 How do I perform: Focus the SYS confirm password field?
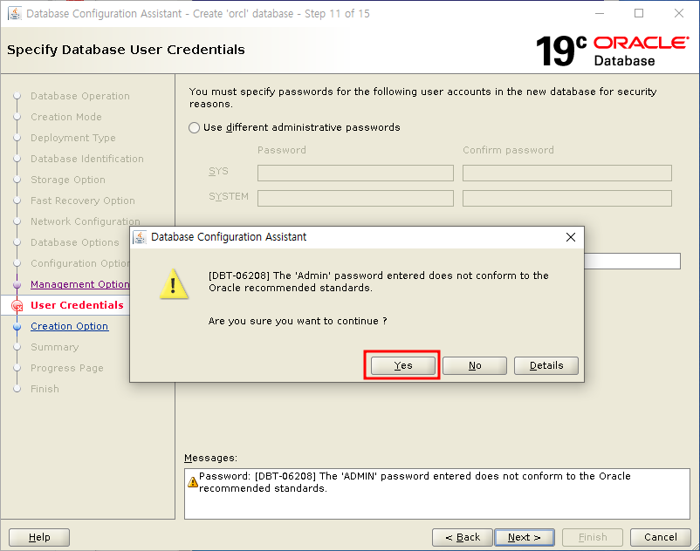click(x=567, y=173)
